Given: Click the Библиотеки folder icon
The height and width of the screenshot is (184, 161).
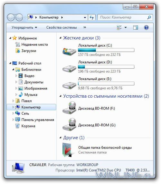Looking at the screenshot, I should (18, 70).
